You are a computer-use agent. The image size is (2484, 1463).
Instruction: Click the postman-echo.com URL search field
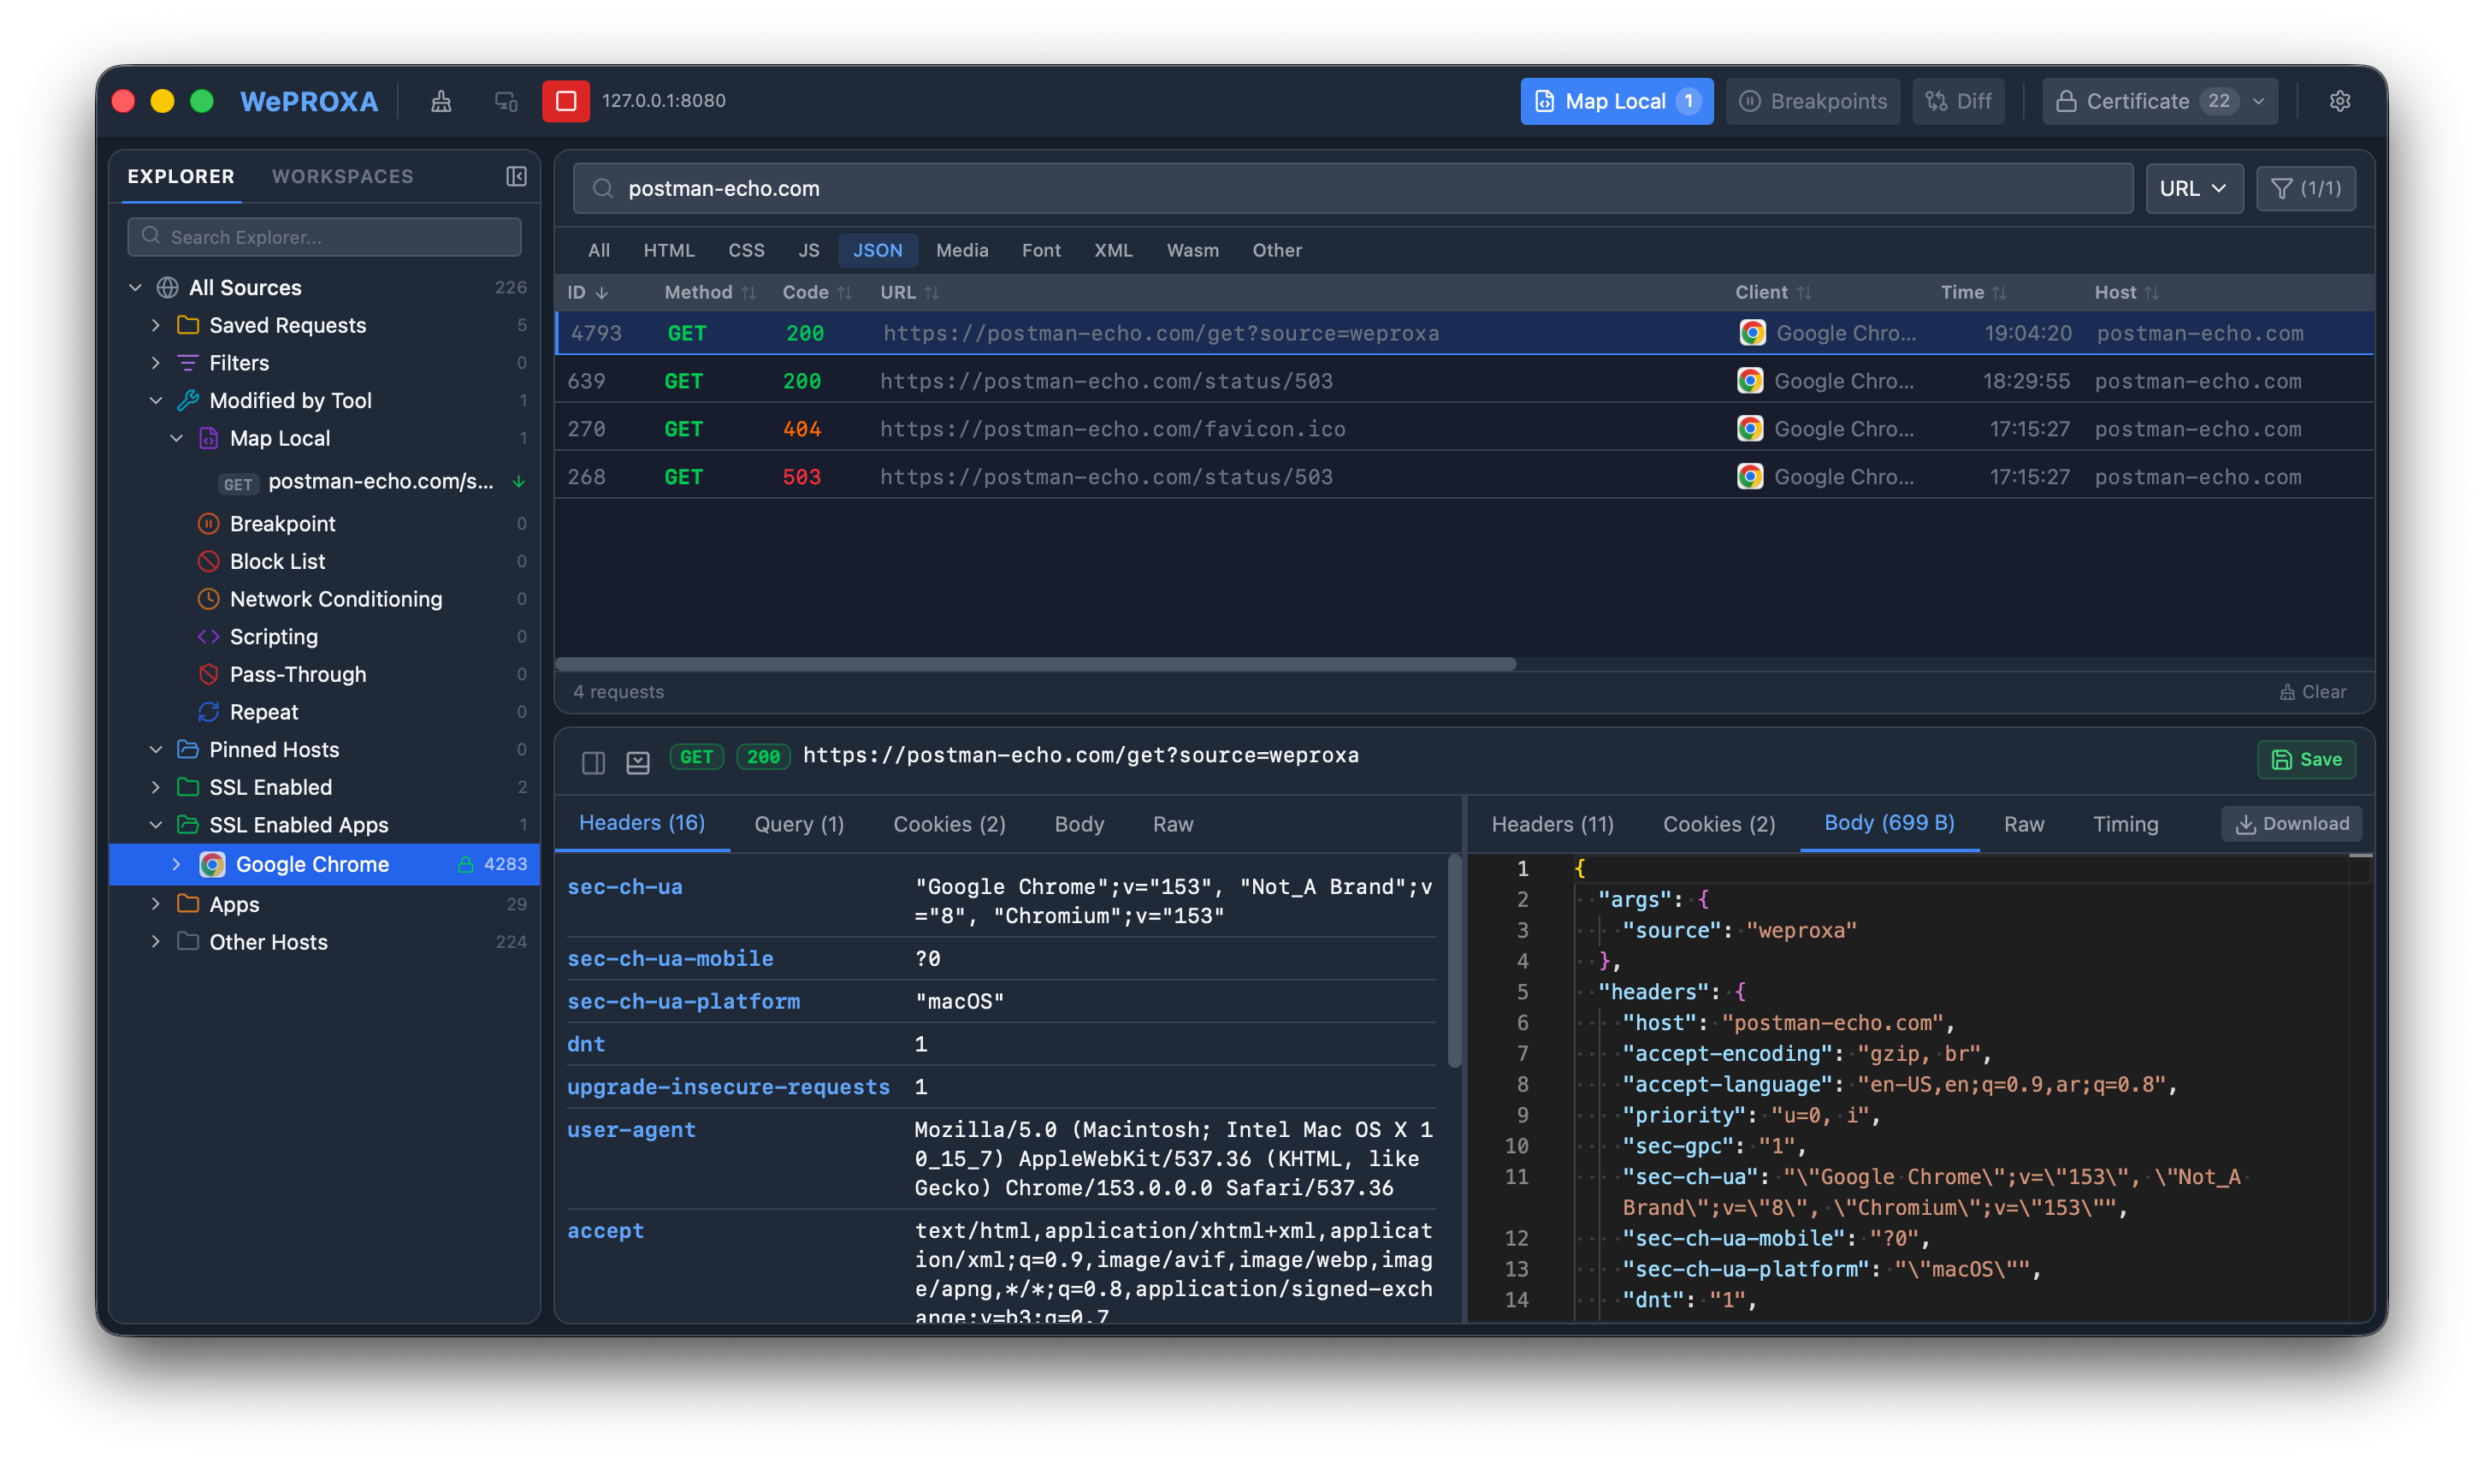click(1351, 188)
